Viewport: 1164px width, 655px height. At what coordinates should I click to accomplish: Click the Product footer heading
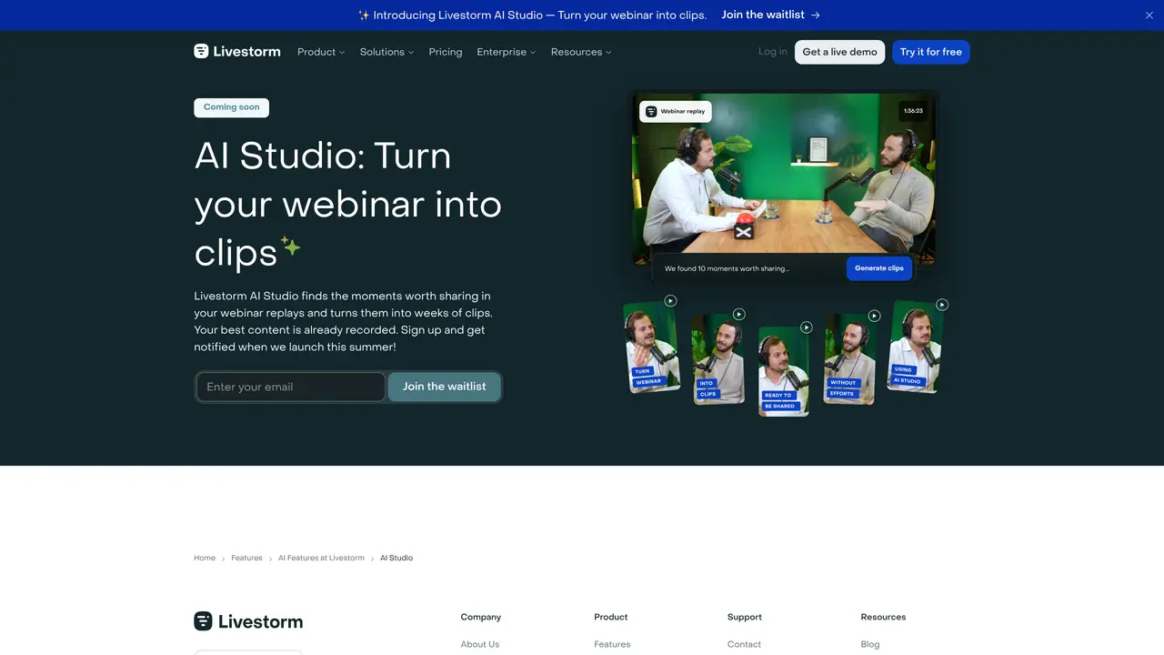click(611, 617)
